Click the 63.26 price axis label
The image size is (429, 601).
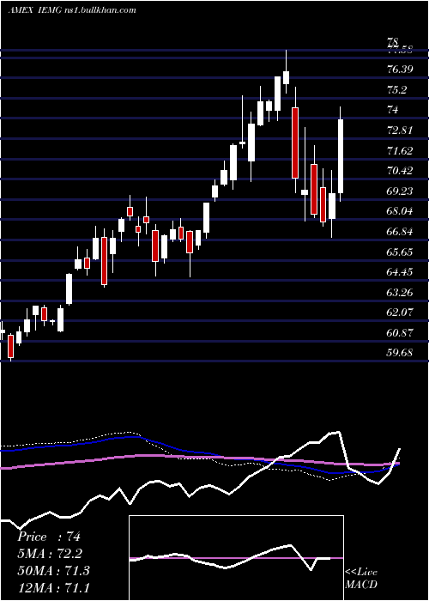pos(400,293)
